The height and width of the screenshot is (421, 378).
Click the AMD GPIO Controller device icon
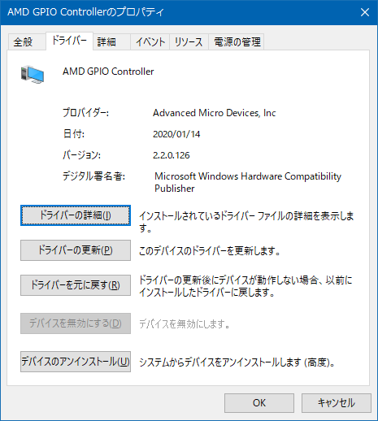click(33, 74)
